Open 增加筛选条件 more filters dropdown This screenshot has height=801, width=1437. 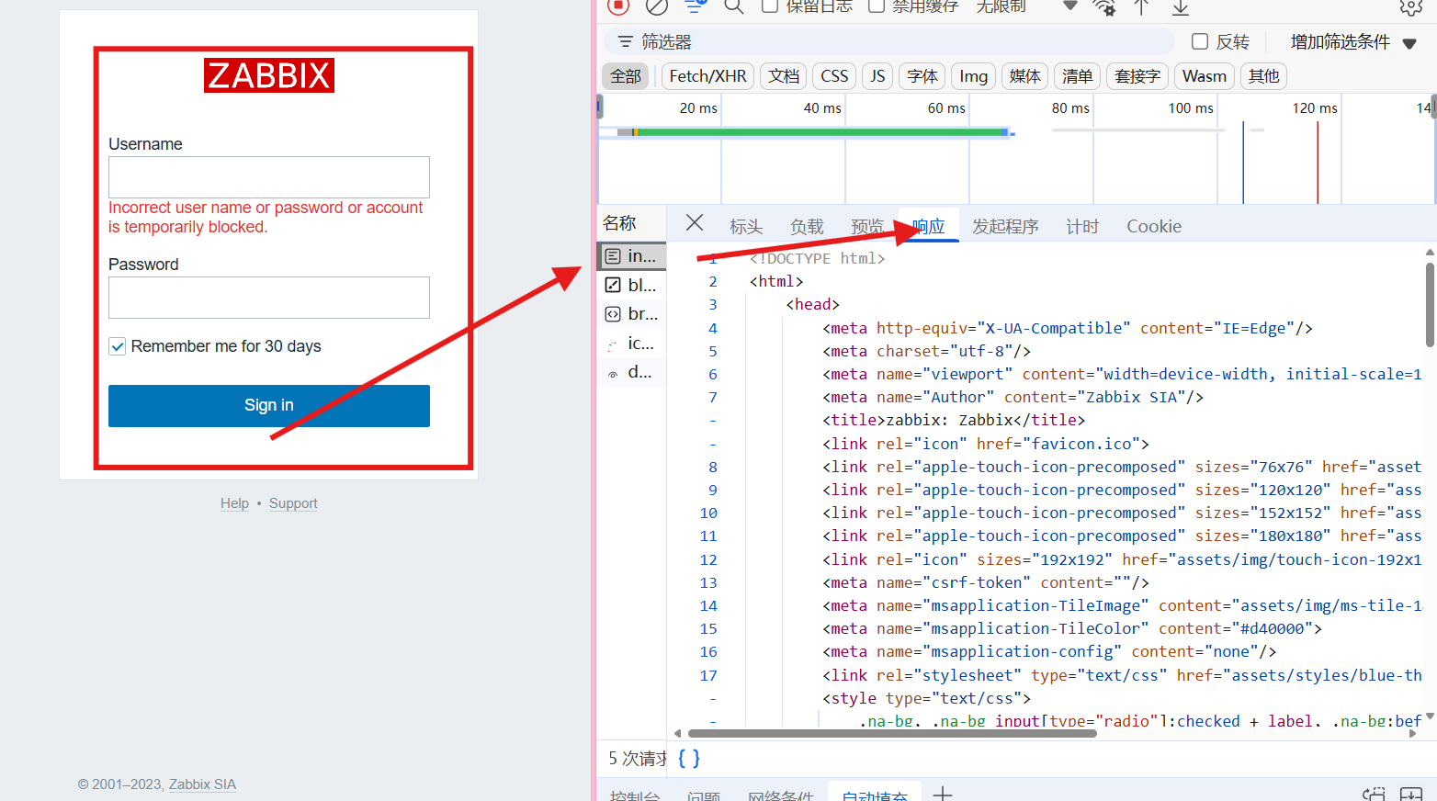(1353, 42)
